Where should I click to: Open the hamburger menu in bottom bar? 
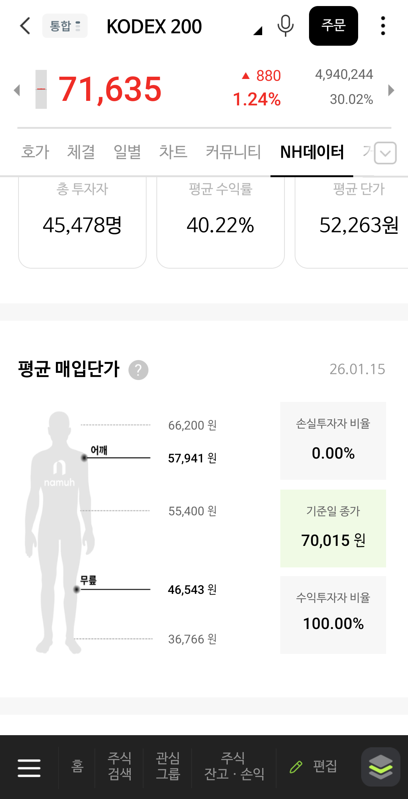29,768
